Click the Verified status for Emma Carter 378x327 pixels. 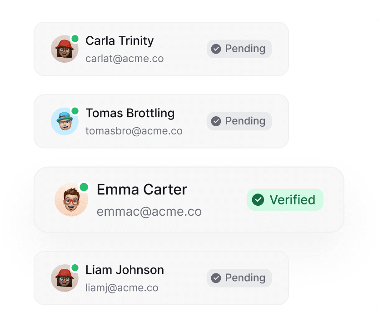coord(292,200)
